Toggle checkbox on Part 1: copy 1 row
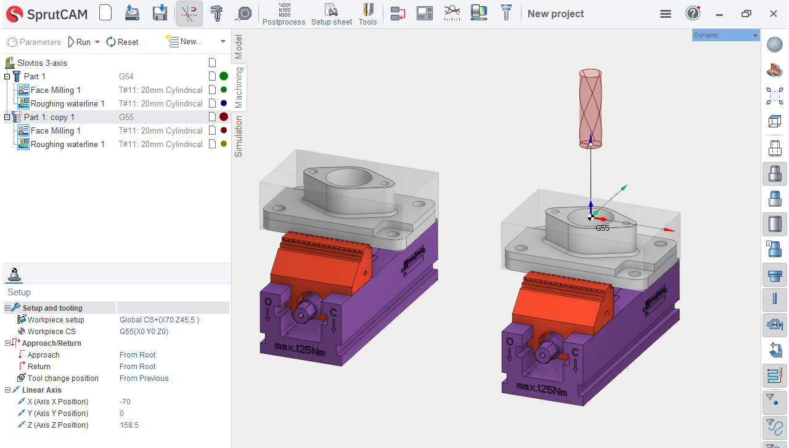This screenshot has height=448, width=789. pos(212,117)
